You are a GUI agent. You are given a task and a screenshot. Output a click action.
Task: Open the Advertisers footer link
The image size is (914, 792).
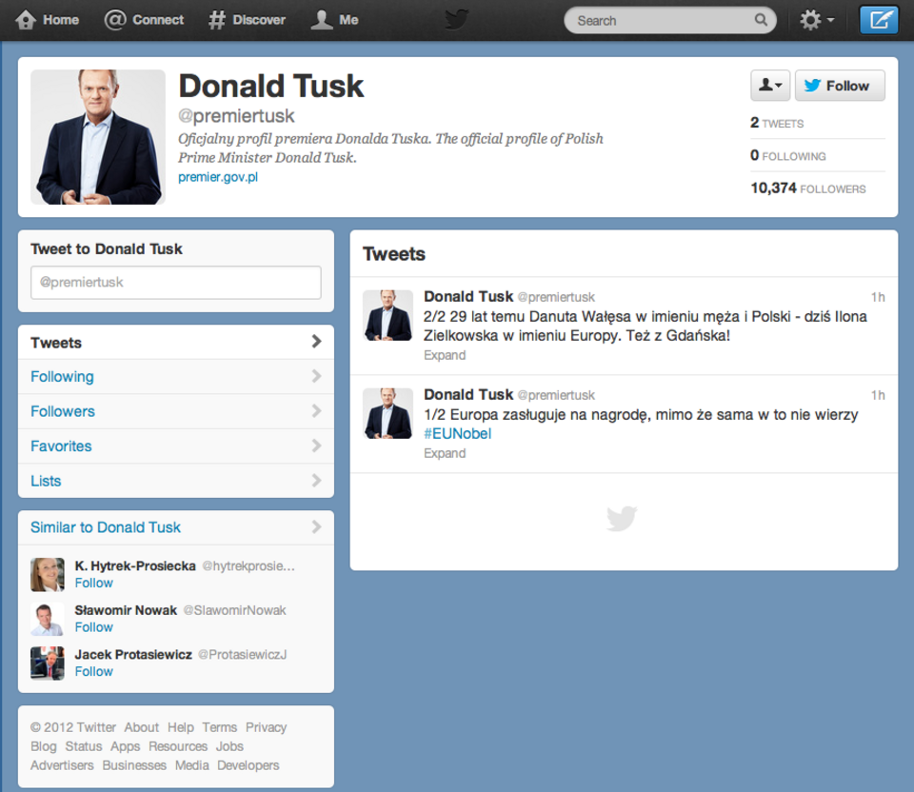tap(63, 765)
